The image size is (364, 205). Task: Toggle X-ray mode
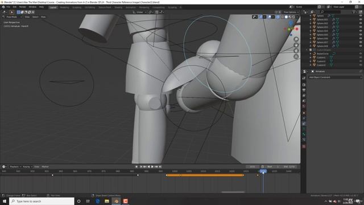pos(278,17)
